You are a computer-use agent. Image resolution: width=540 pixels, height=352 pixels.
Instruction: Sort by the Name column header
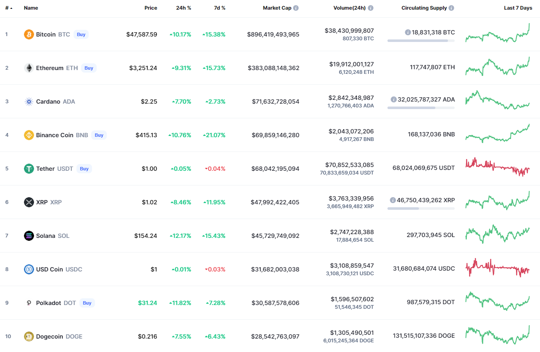pyautogui.click(x=31, y=8)
